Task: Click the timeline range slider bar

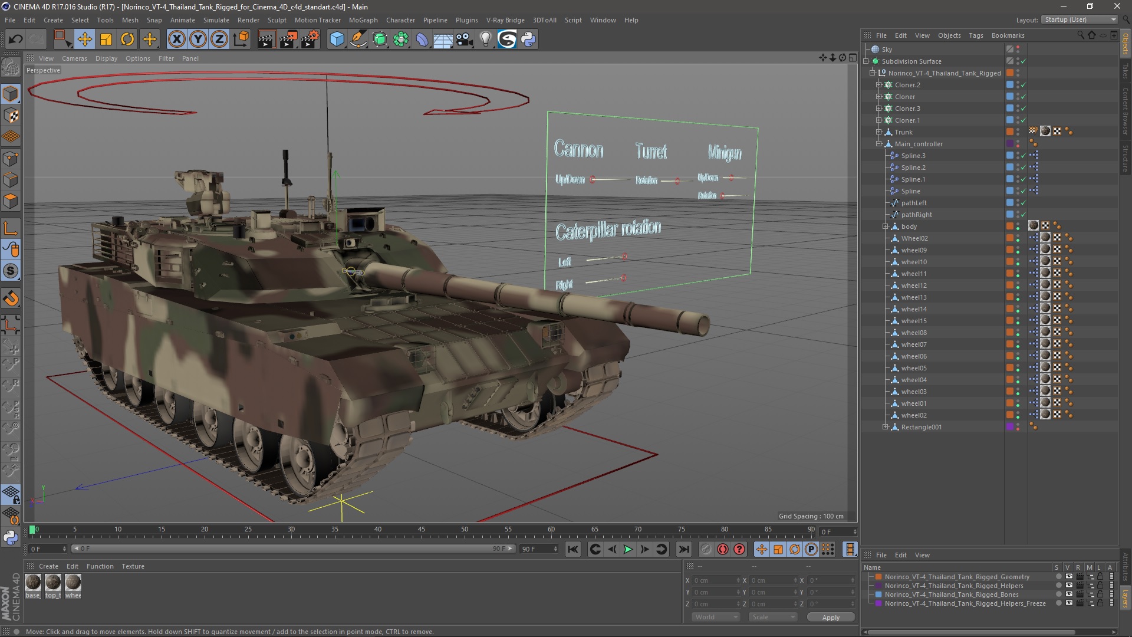Action: click(293, 549)
